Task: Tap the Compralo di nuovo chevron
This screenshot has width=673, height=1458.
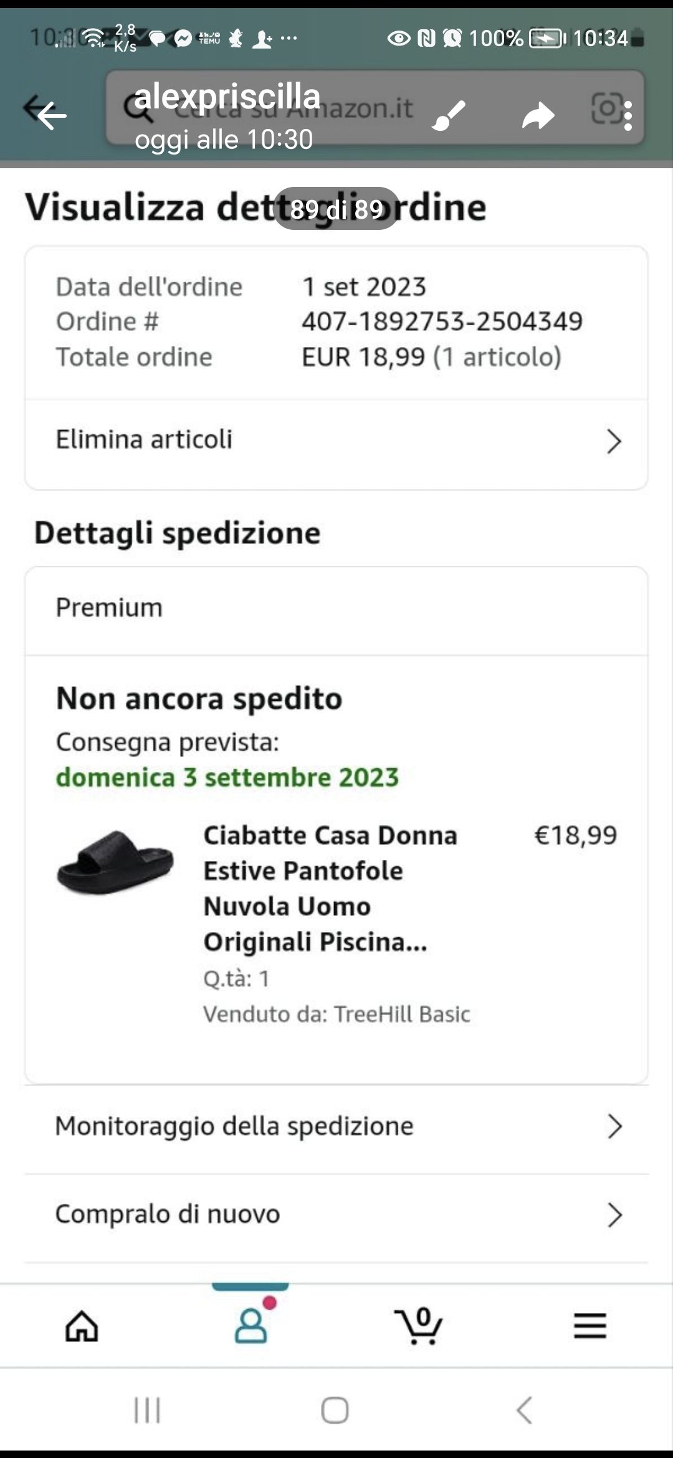Action: [x=614, y=1215]
